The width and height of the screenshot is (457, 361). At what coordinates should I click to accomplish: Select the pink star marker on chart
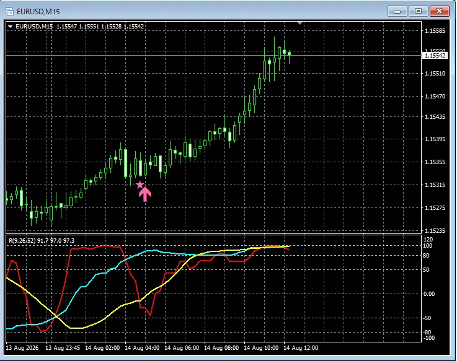(140, 185)
